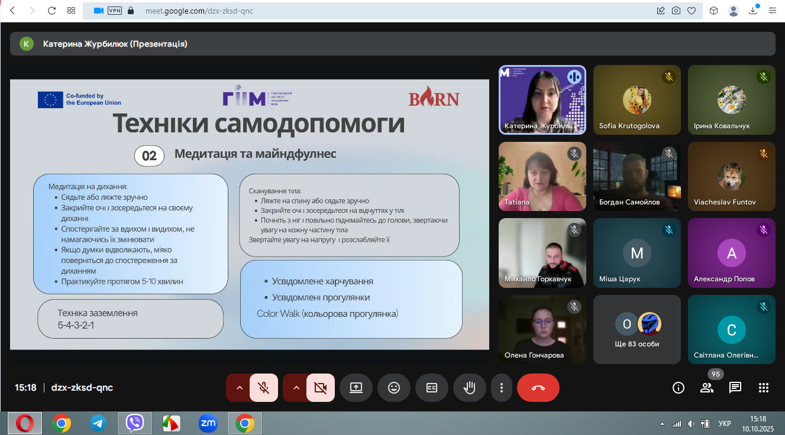Click the 'Ще 83 особи' tile
The width and height of the screenshot is (785, 435).
tap(637, 329)
